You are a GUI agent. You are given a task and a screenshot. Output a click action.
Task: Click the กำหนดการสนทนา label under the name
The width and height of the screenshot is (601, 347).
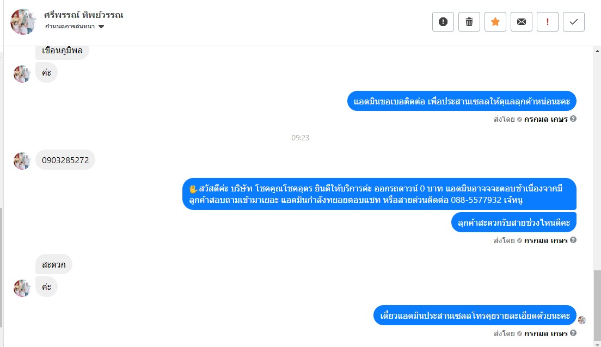[70, 27]
